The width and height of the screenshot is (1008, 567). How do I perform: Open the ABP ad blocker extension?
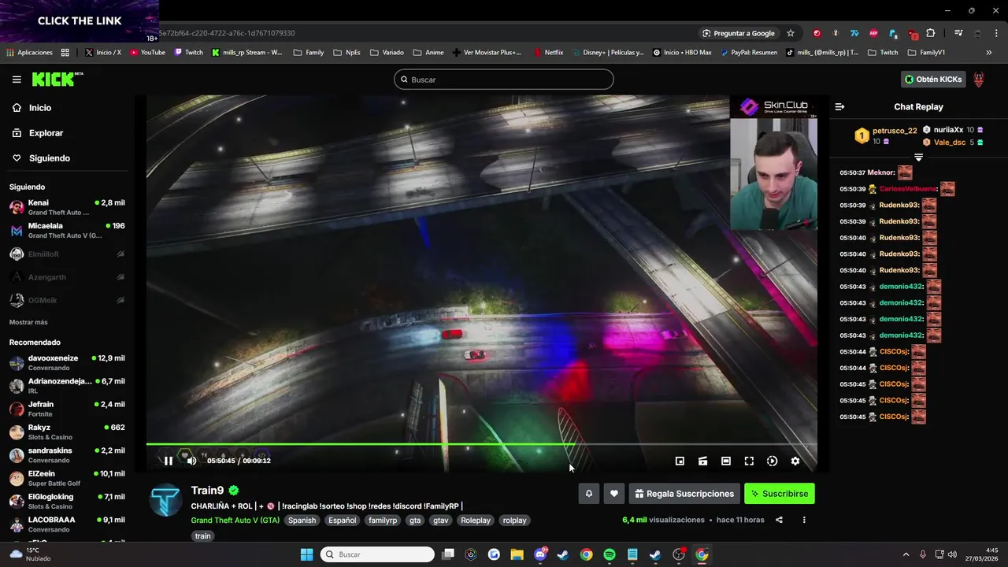(x=873, y=33)
